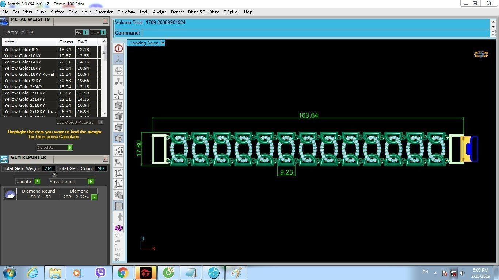This screenshot has width=499, height=280.
Task: Click the tilted objects icon in the toolbar
Action: coord(119,195)
